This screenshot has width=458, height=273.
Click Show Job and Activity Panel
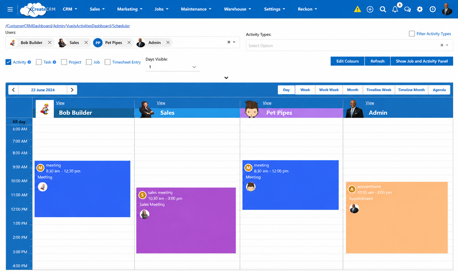(x=422, y=61)
